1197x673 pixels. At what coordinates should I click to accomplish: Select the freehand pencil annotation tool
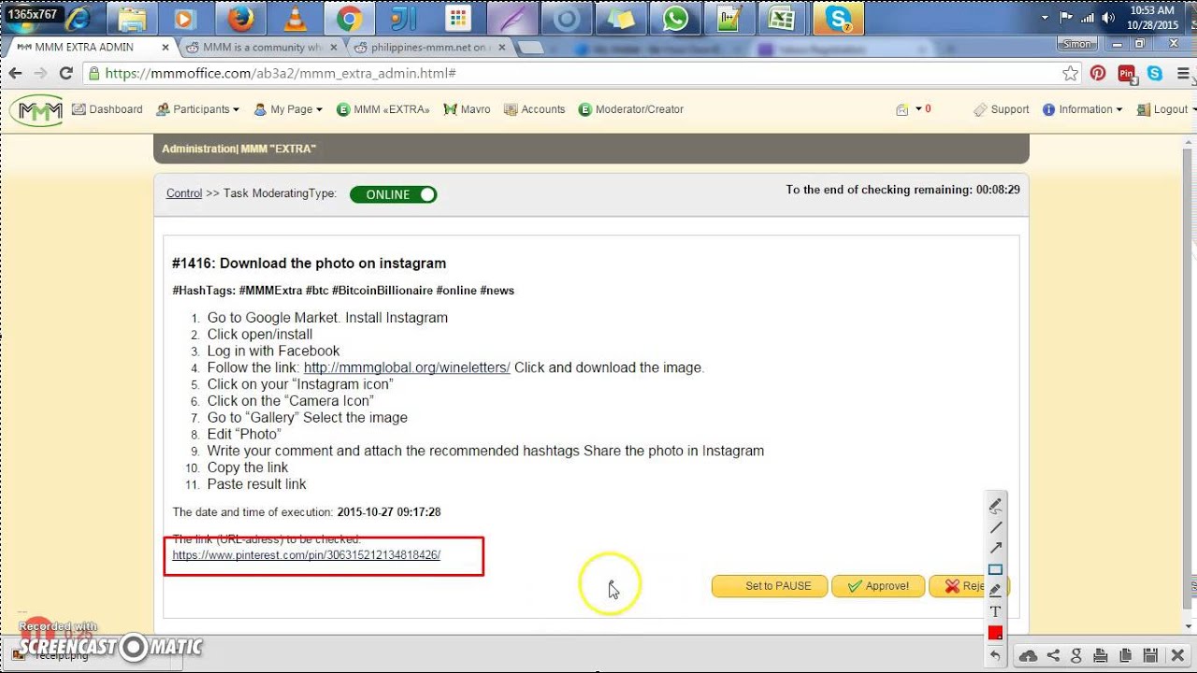click(995, 506)
